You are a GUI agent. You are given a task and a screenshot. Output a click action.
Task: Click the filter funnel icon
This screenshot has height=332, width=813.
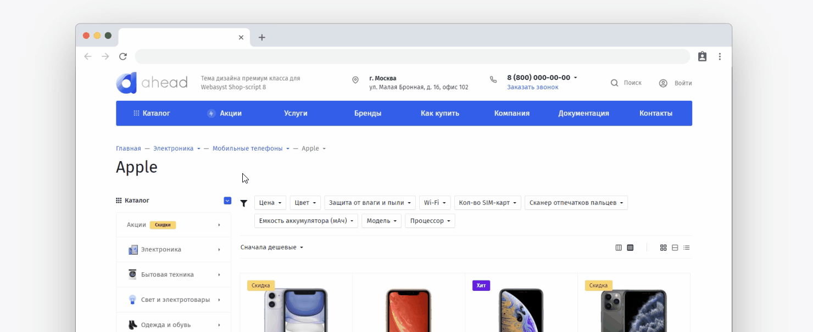tap(244, 203)
